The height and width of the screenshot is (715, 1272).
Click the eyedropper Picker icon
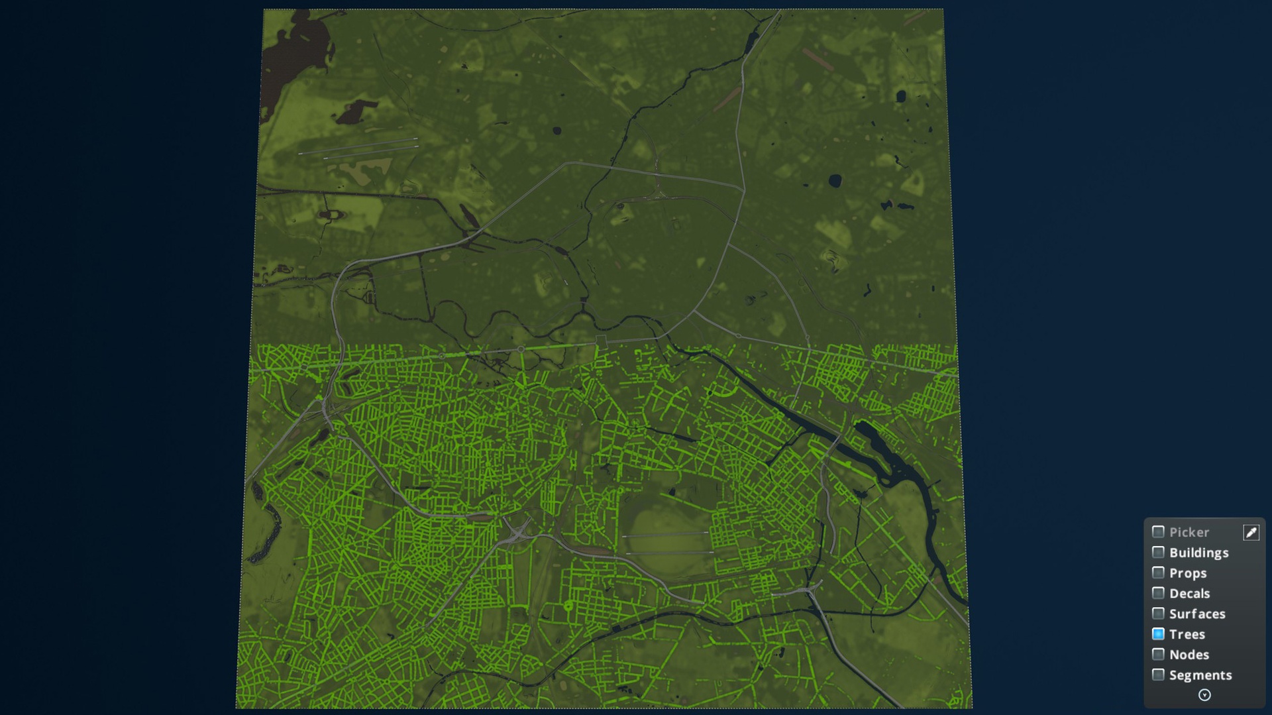coord(1251,531)
